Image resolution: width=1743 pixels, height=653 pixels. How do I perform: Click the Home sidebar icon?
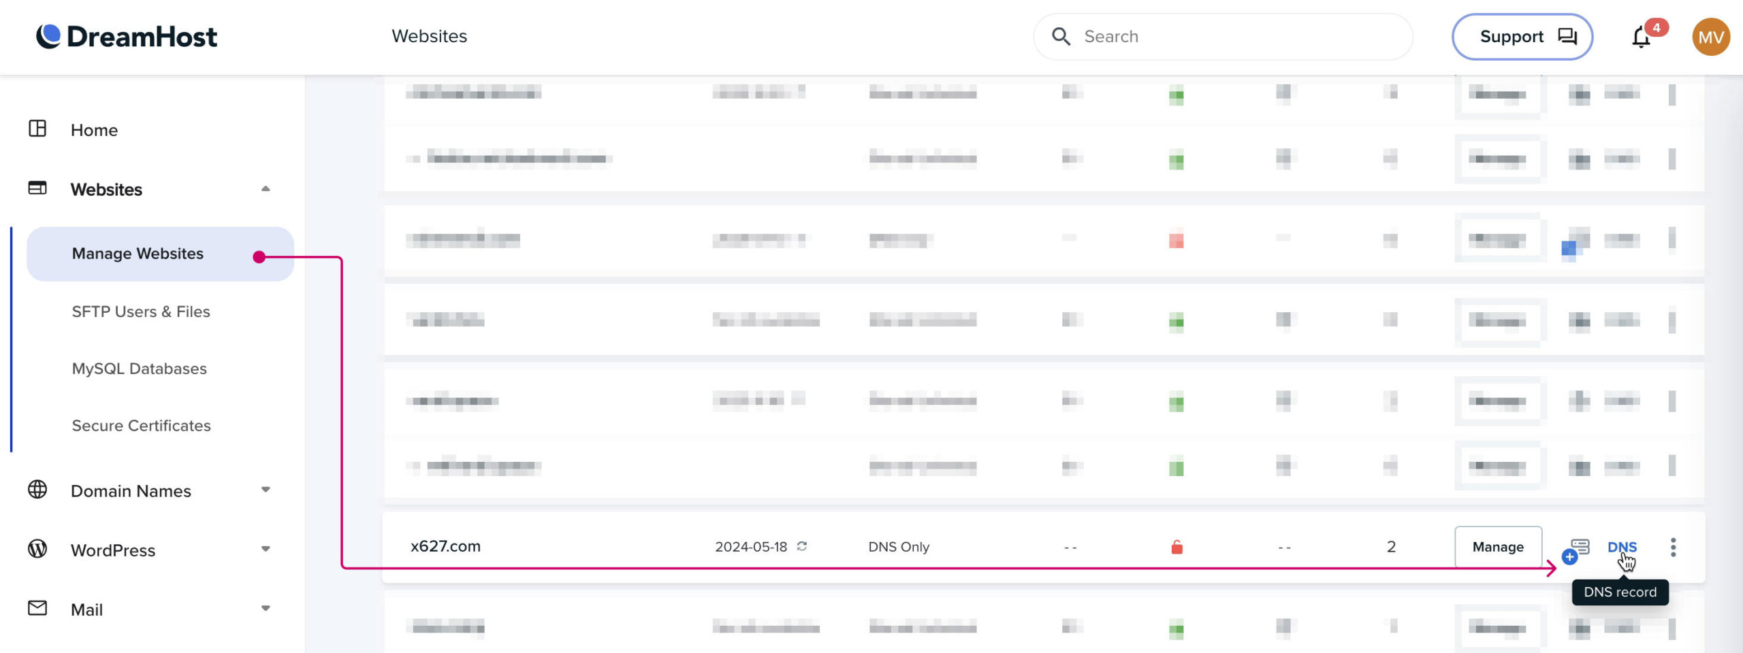point(37,129)
